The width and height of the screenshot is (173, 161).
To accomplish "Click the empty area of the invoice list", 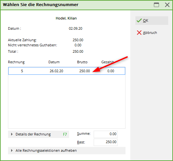I will pyautogui.click(x=67, y=102).
